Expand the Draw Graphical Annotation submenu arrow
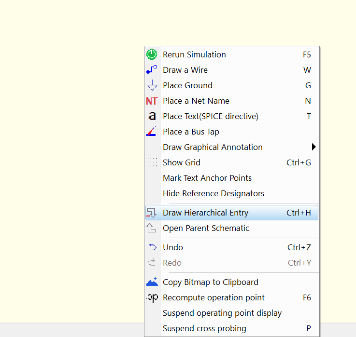This screenshot has width=356, height=337. 313,147
